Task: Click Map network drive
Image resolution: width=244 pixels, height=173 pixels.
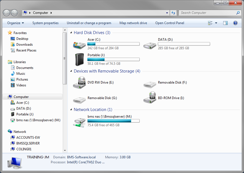Action: [133, 23]
